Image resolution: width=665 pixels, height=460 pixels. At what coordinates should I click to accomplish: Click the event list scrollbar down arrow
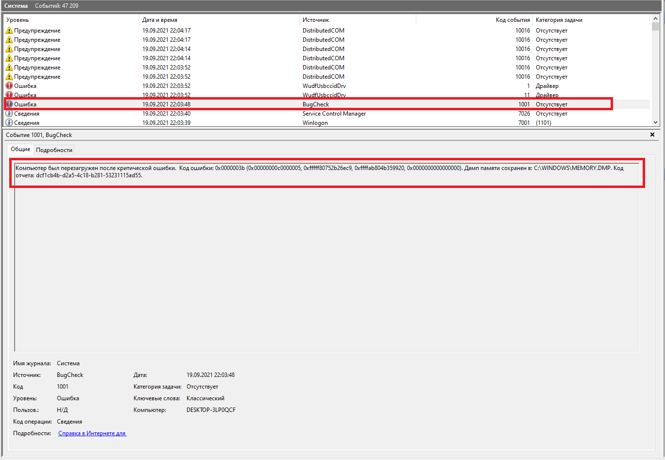(655, 123)
